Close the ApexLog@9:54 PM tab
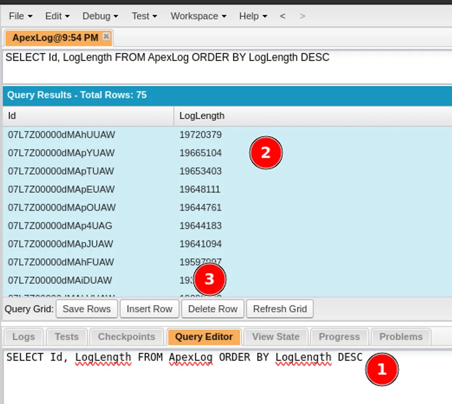Image resolution: width=452 pixels, height=404 pixels. (106, 36)
